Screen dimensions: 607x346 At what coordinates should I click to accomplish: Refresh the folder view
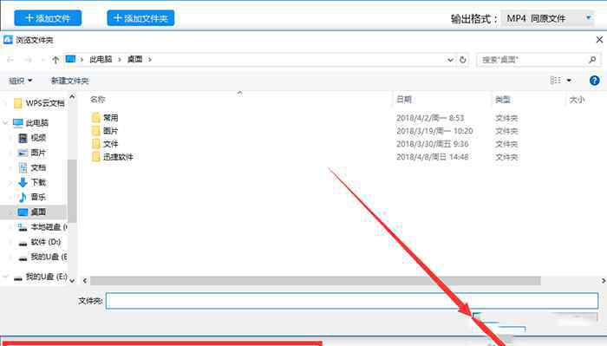(462, 60)
